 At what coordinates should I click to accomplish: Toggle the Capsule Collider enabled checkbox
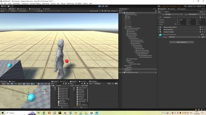tap(162, 32)
